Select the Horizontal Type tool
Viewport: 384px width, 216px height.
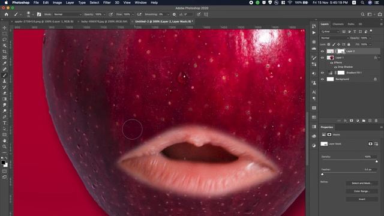point(4,122)
